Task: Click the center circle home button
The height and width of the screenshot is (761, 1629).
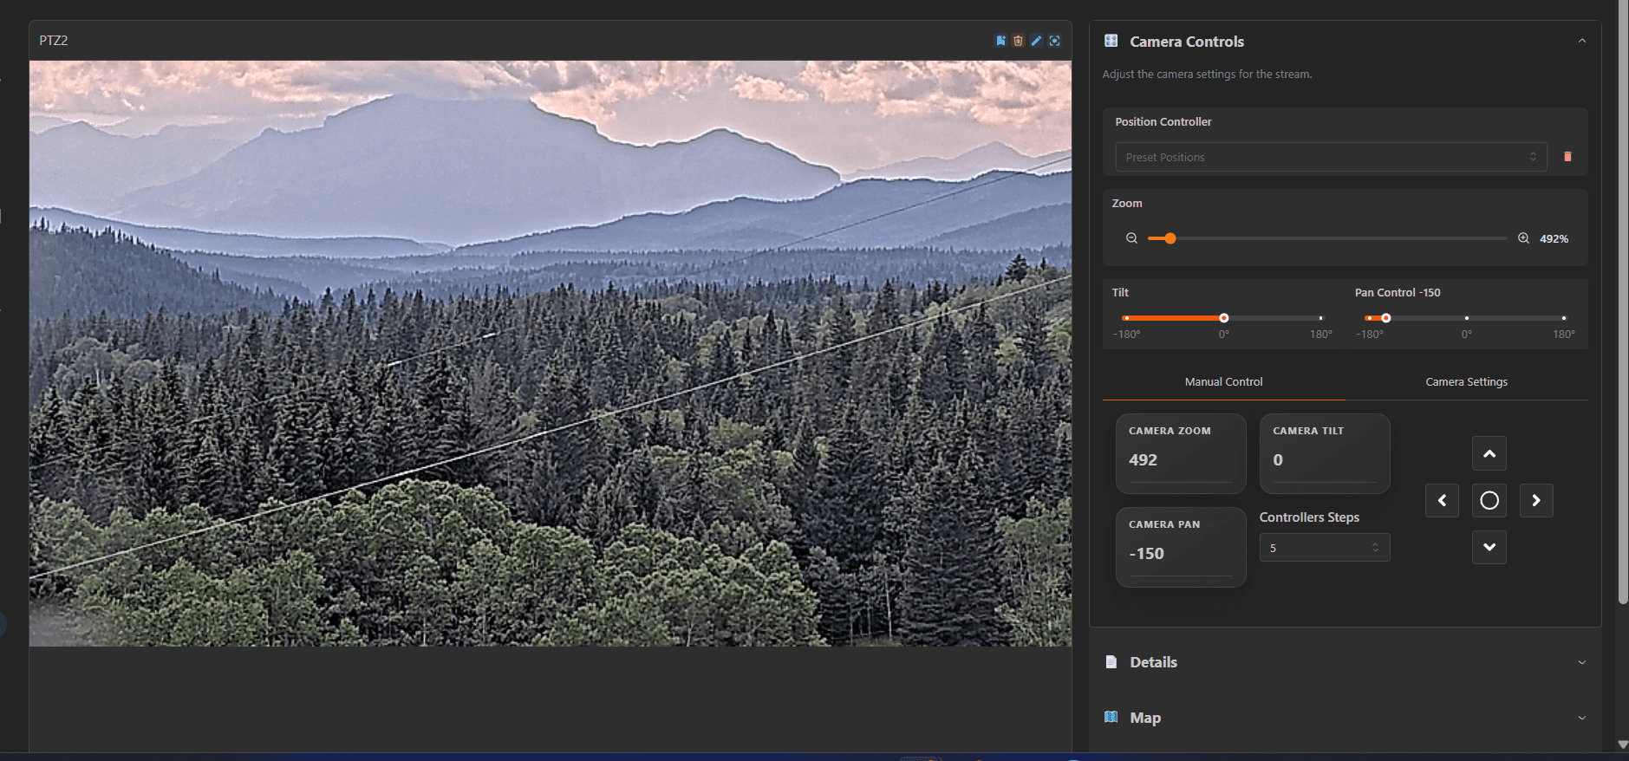Action: click(x=1489, y=500)
